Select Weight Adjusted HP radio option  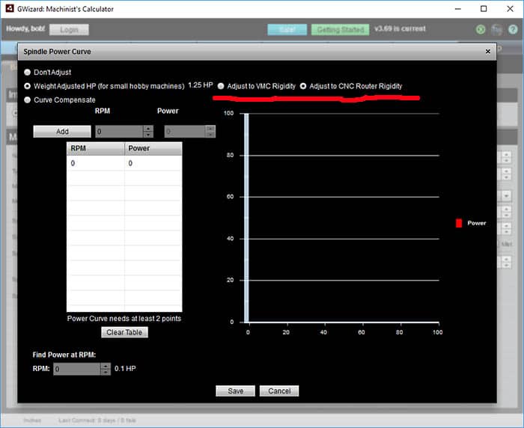coord(28,86)
